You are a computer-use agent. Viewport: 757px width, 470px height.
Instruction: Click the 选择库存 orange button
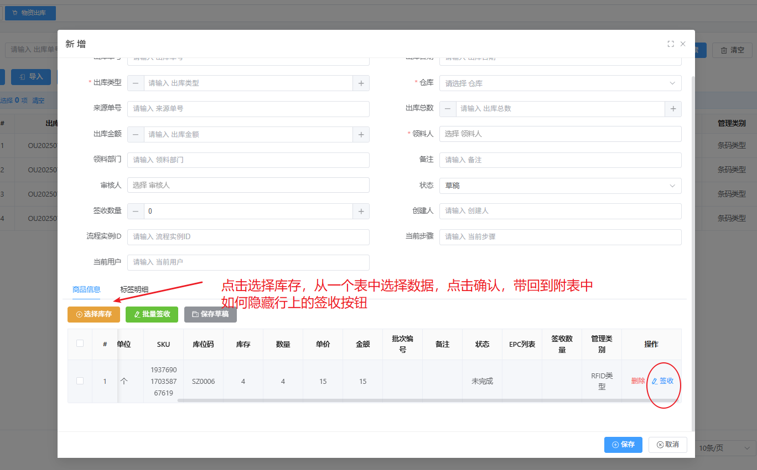[x=94, y=314]
